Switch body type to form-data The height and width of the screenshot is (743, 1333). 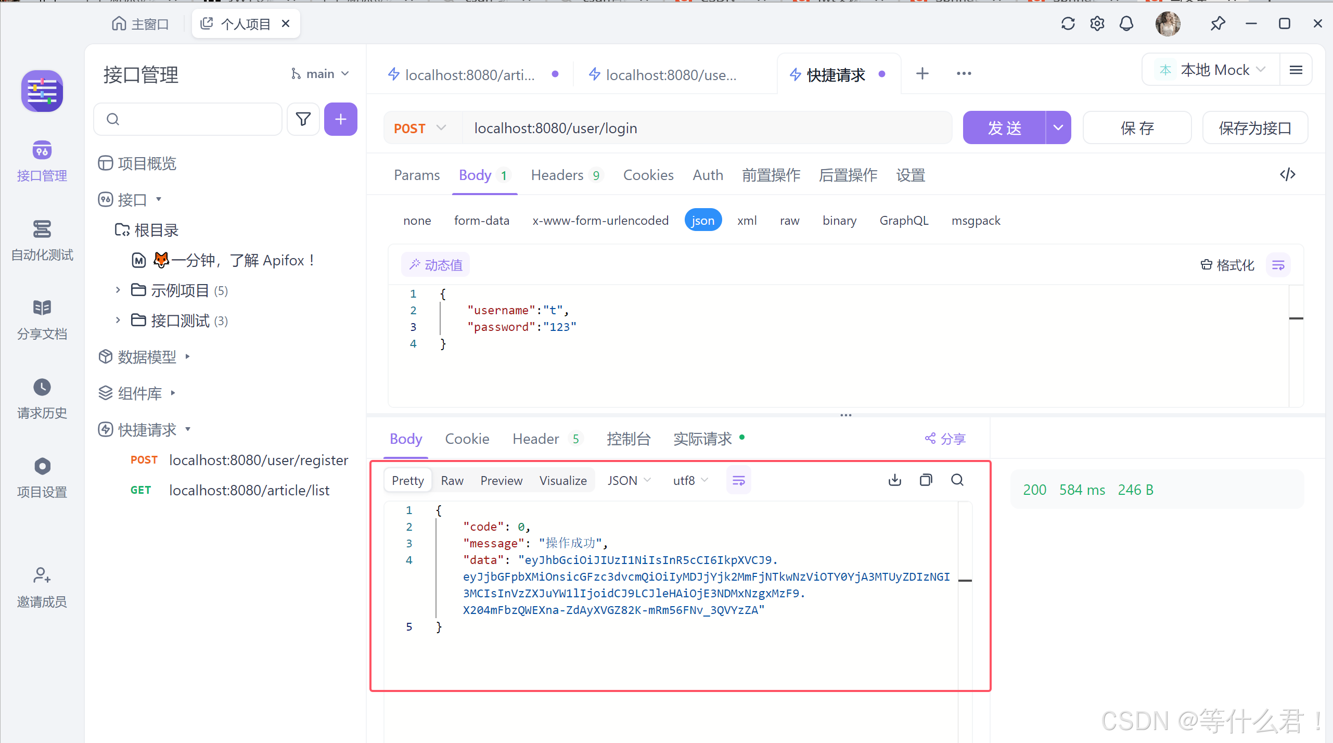(481, 220)
